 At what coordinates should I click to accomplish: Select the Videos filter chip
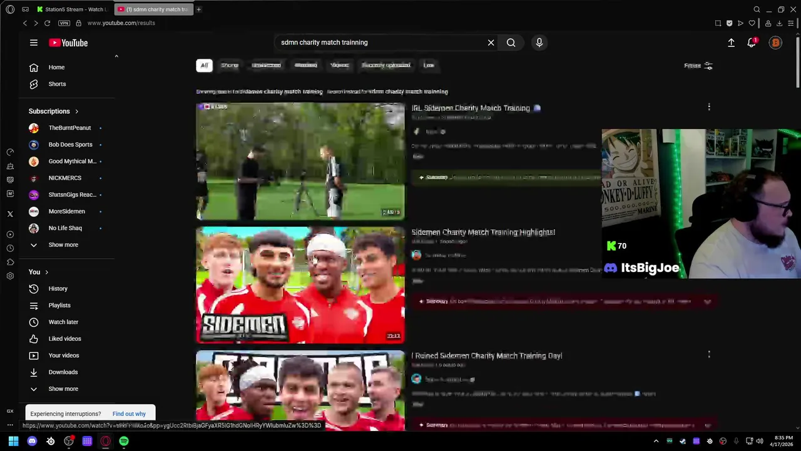[x=339, y=65]
